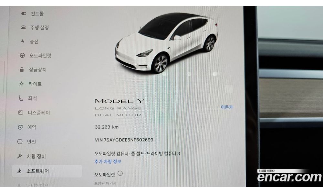The image size is (323, 193).
Task: Select the alarm clock 예약 icon
Action: (20, 127)
